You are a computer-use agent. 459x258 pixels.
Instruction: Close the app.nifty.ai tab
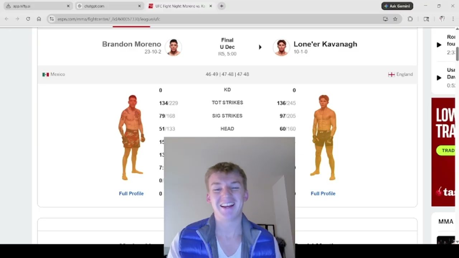pyautogui.click(x=68, y=6)
